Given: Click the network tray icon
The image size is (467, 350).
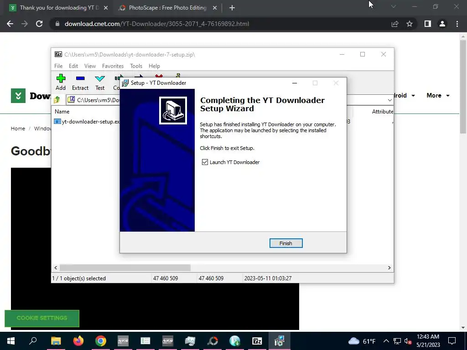Looking at the screenshot, I should 397,341.
